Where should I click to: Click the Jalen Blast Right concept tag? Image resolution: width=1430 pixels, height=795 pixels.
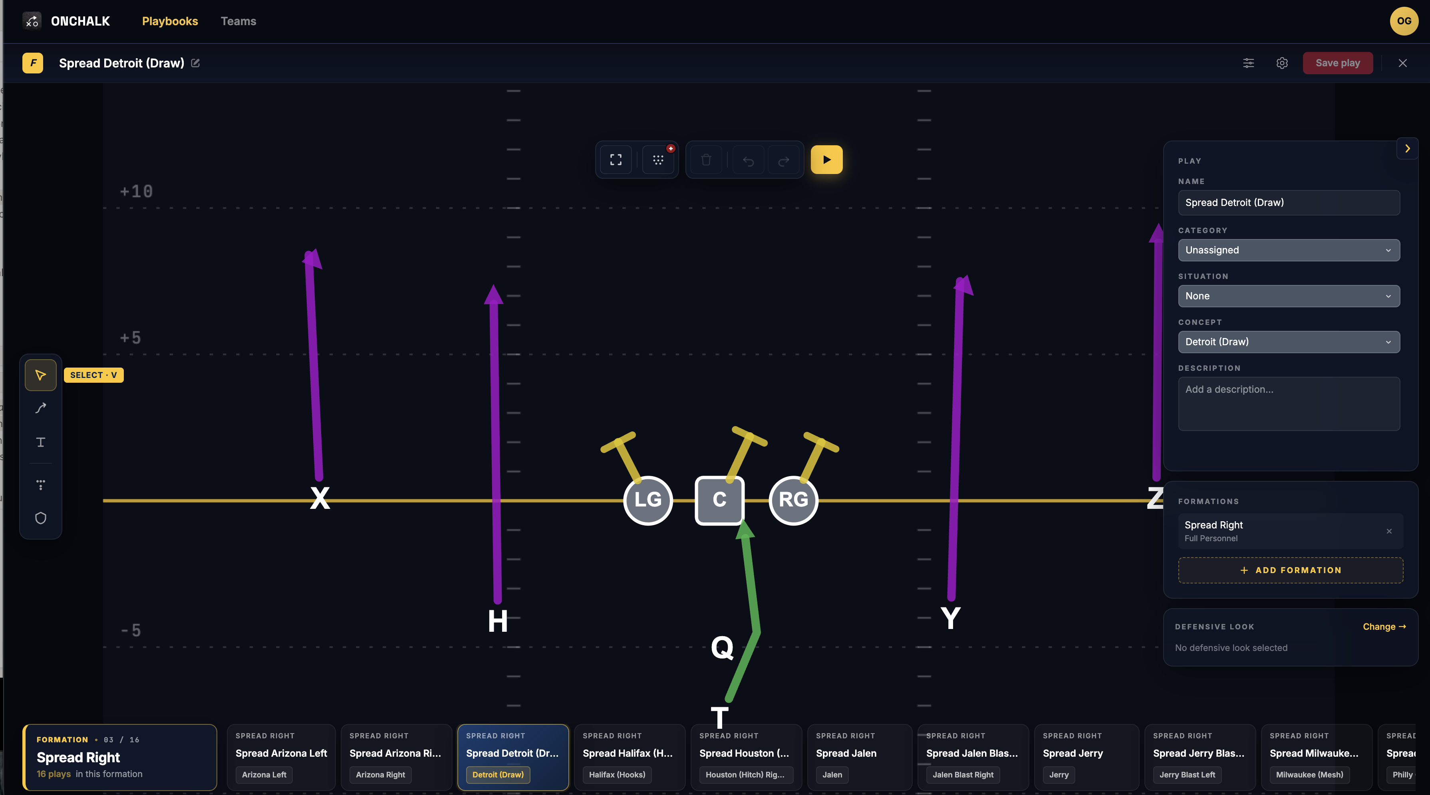[963, 775]
